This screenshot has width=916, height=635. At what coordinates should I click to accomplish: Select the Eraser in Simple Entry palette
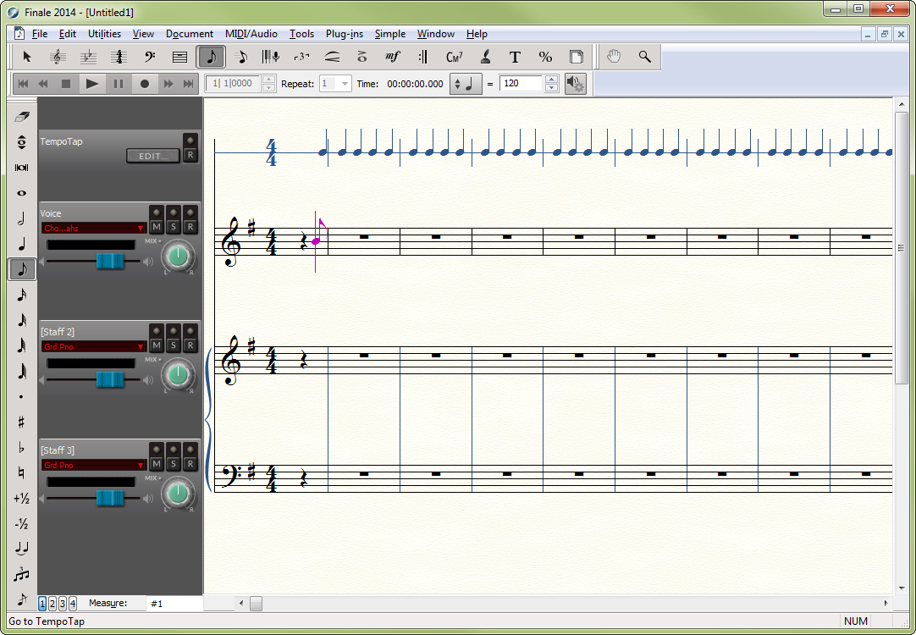tap(22, 117)
